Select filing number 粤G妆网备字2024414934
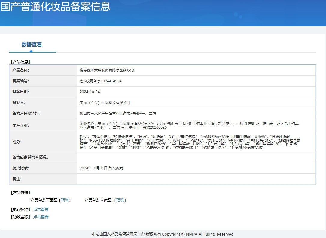 [x=101, y=81]
